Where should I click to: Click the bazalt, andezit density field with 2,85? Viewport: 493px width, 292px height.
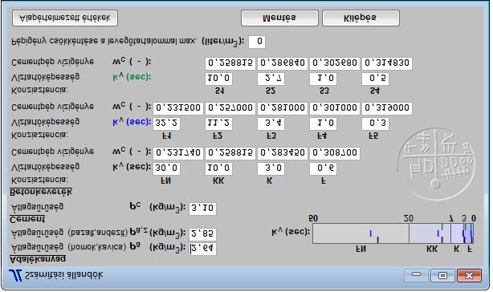(202, 234)
